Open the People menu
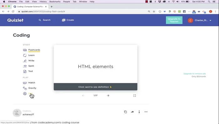The height and width of the screenshot is (124, 219). tap(66, 2)
